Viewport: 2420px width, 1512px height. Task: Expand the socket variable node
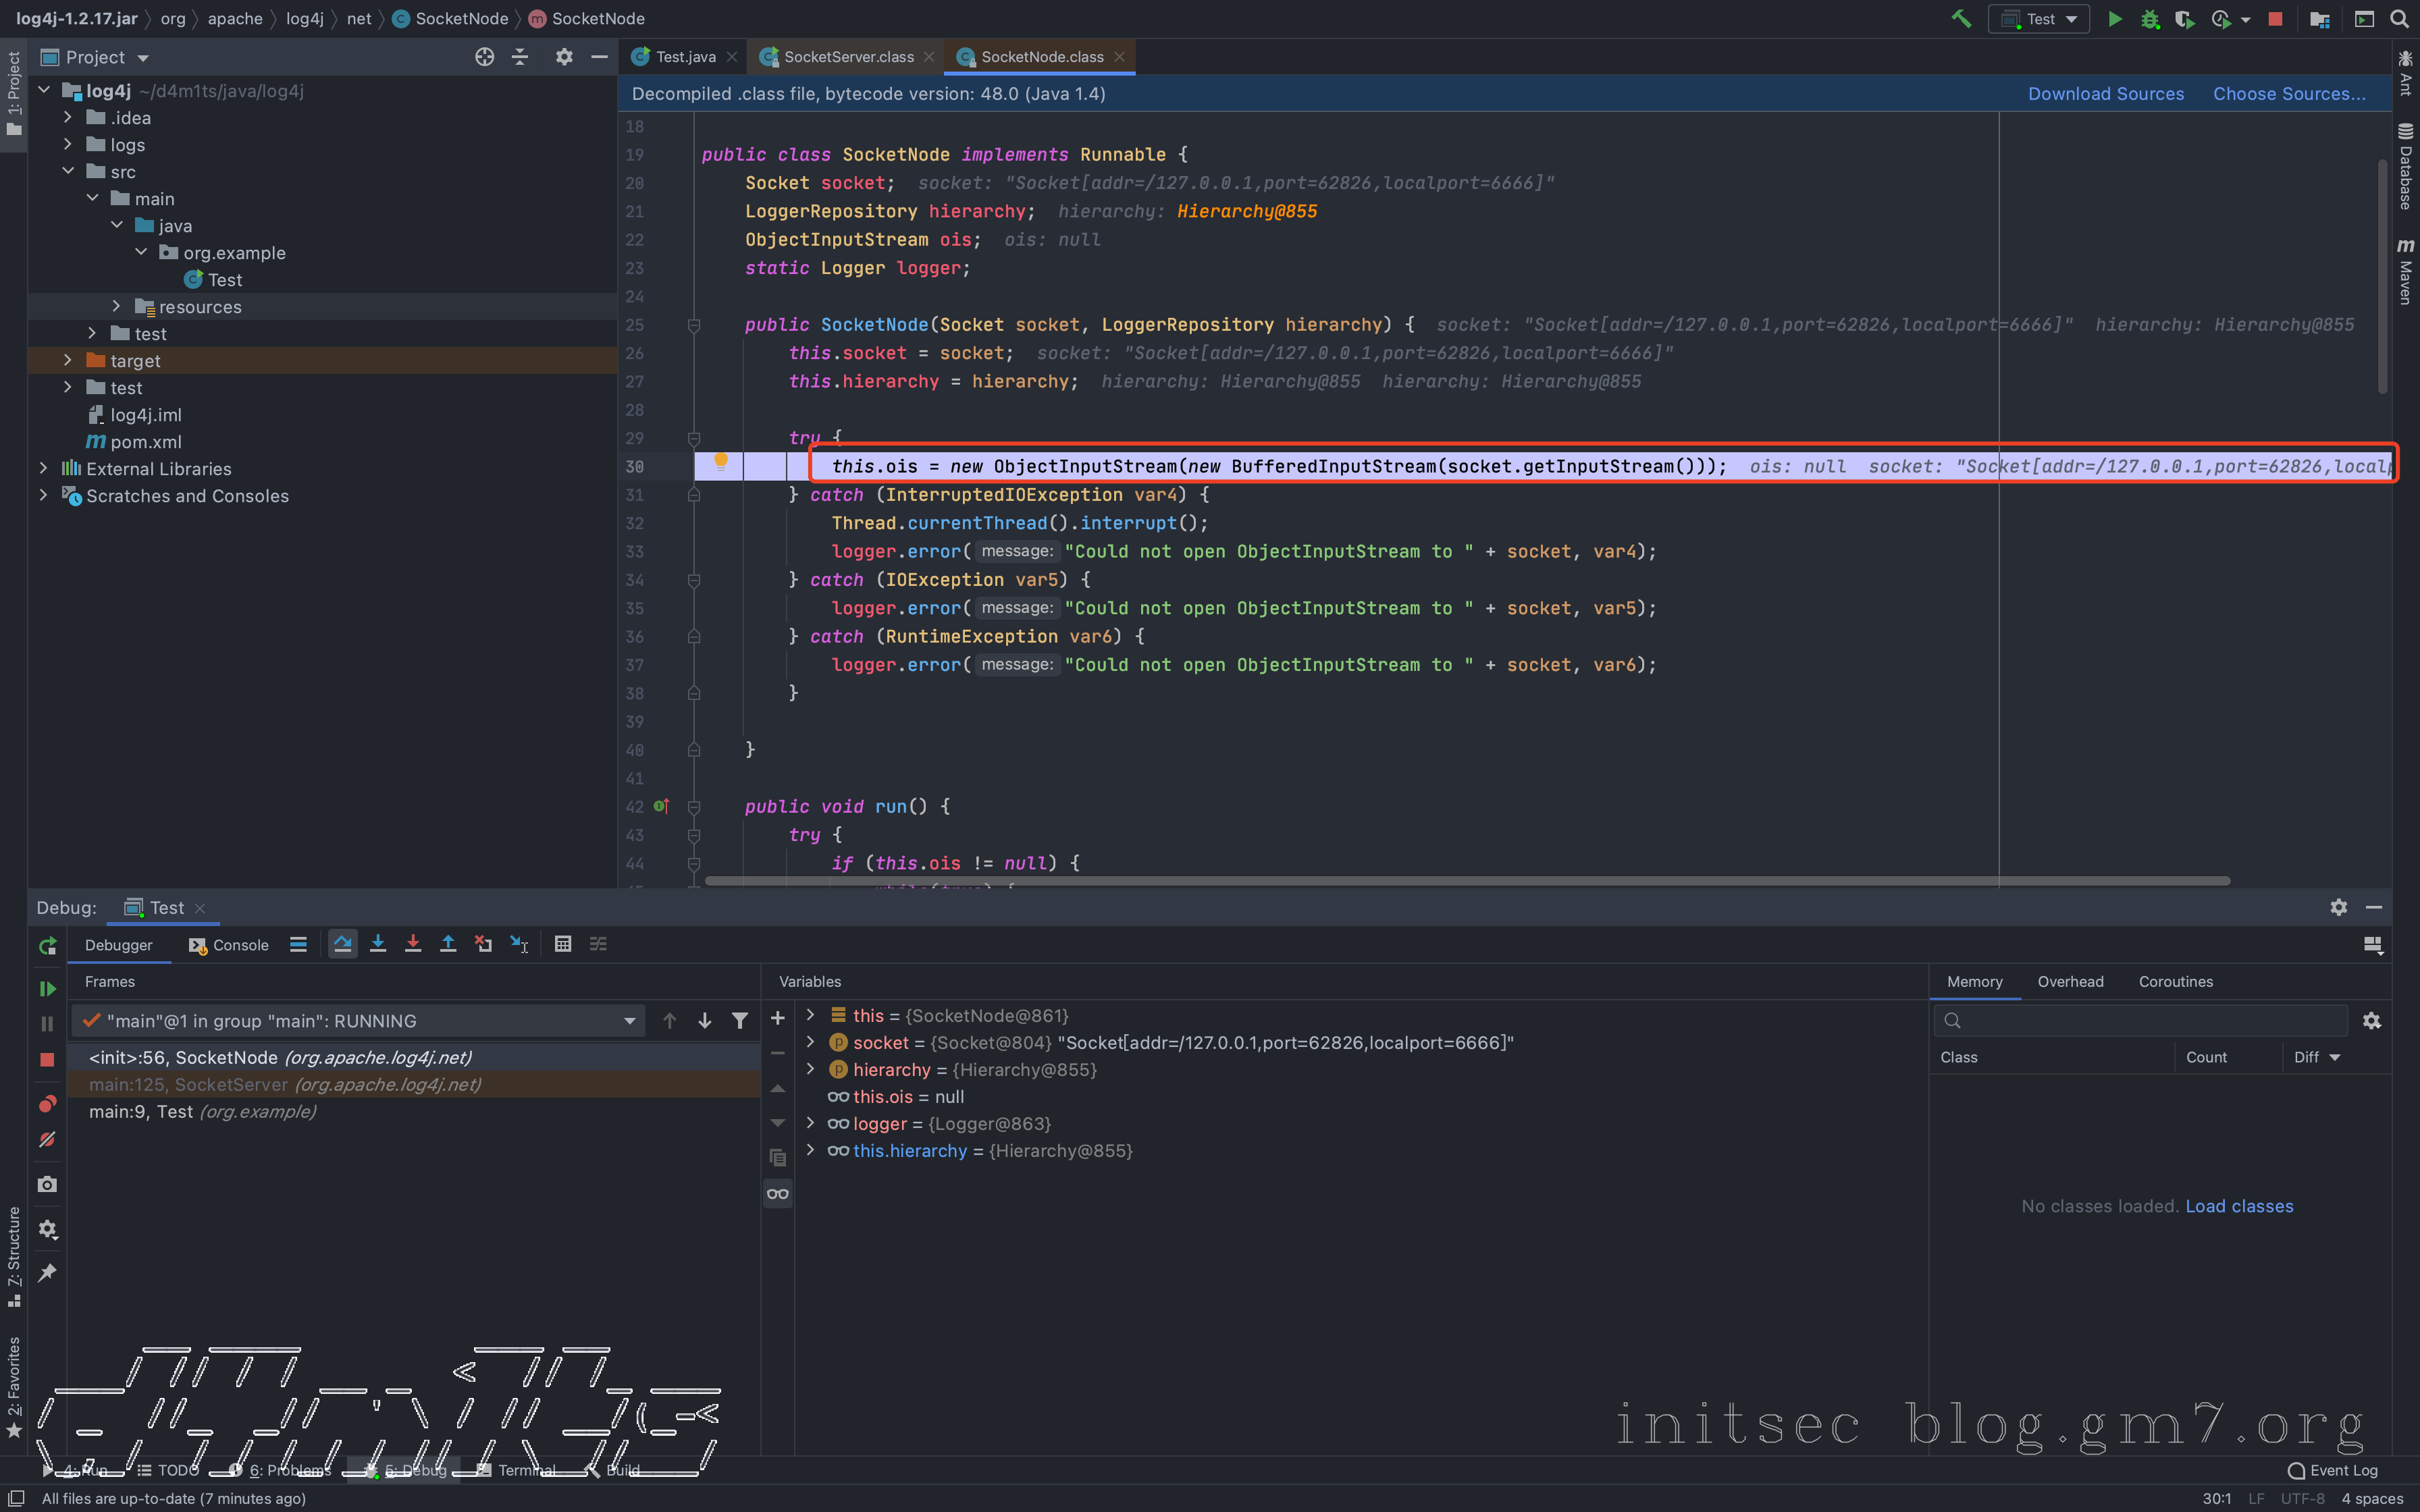point(810,1042)
